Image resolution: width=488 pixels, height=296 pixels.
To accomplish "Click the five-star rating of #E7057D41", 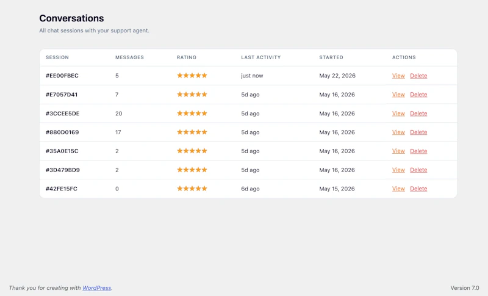I will click(x=192, y=95).
